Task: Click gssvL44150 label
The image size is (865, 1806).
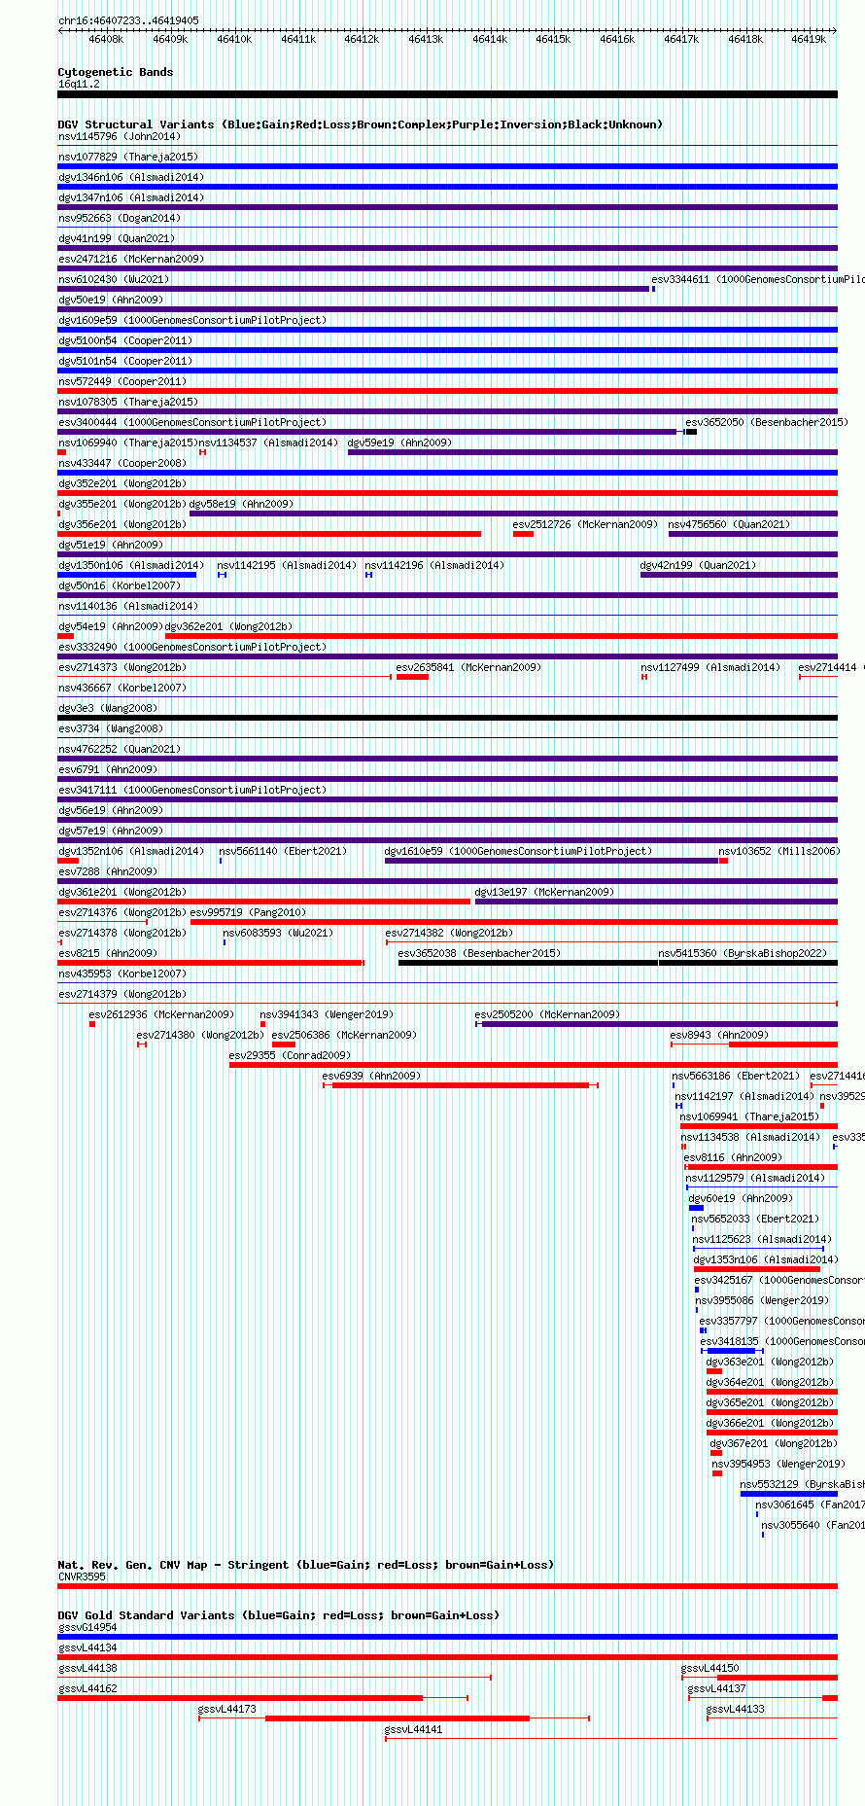Action: point(710,1668)
